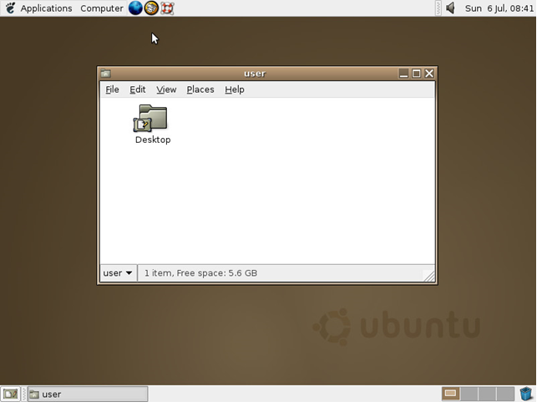Click the user window taskbar button
Viewport: 542px width, 407px height.
tap(87, 394)
